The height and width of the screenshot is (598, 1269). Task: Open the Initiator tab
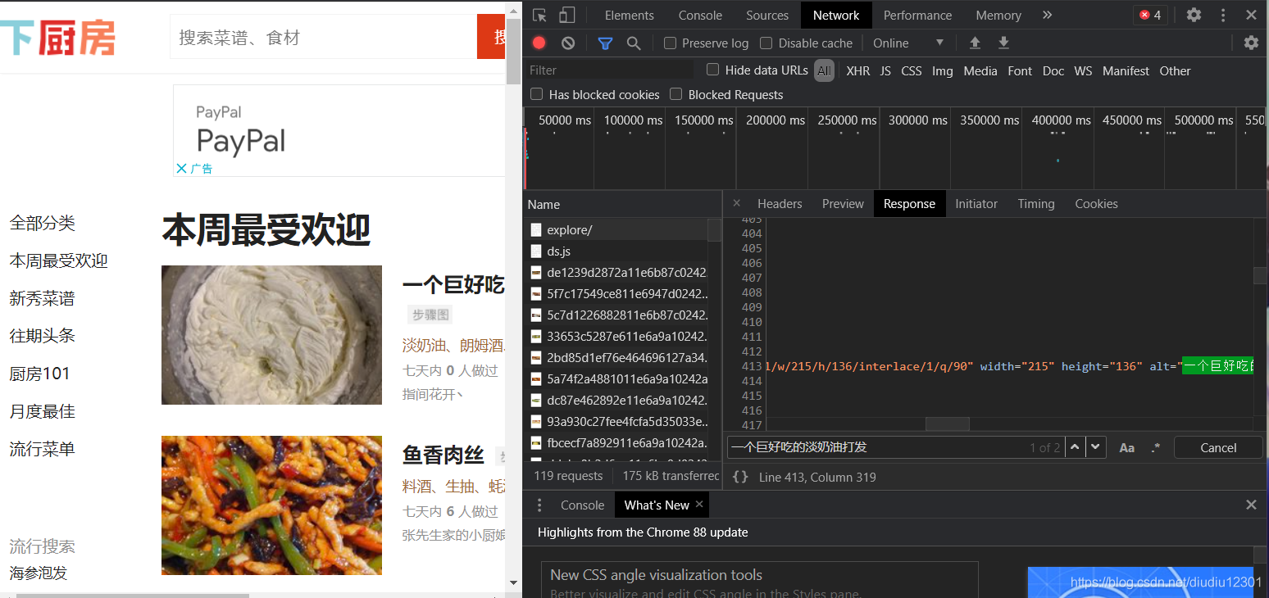click(976, 203)
